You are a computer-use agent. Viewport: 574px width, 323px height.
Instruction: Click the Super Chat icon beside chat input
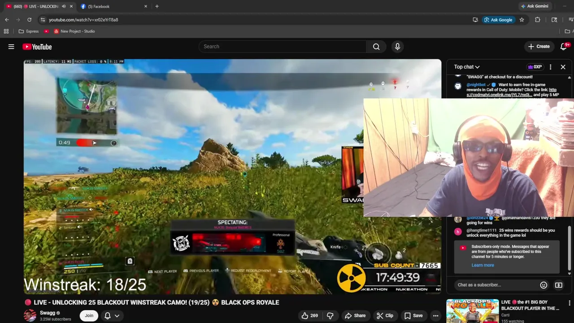(x=559, y=285)
